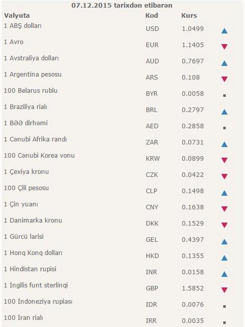Select the 1 İngilis funt sterlinqi label
Screen dimensions: 245x327
point(36,285)
